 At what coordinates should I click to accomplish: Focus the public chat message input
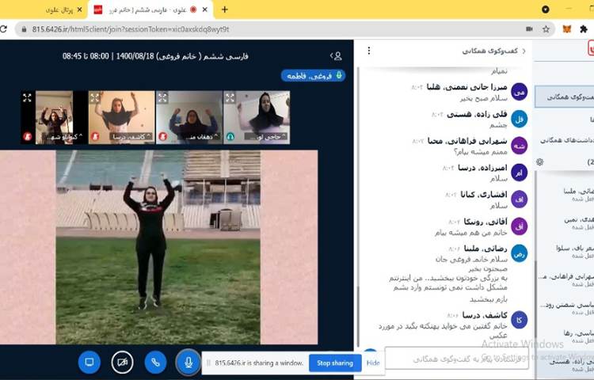click(456, 359)
